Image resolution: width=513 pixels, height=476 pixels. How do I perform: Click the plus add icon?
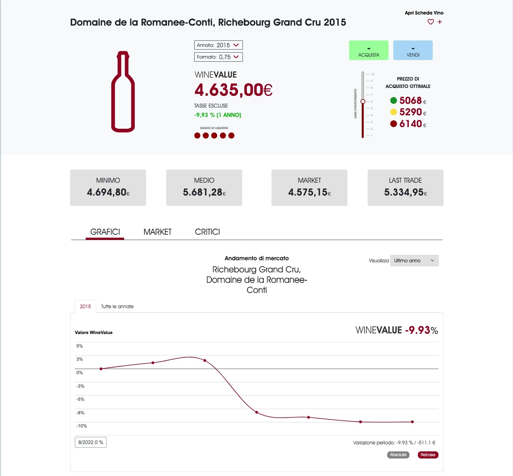pos(439,22)
